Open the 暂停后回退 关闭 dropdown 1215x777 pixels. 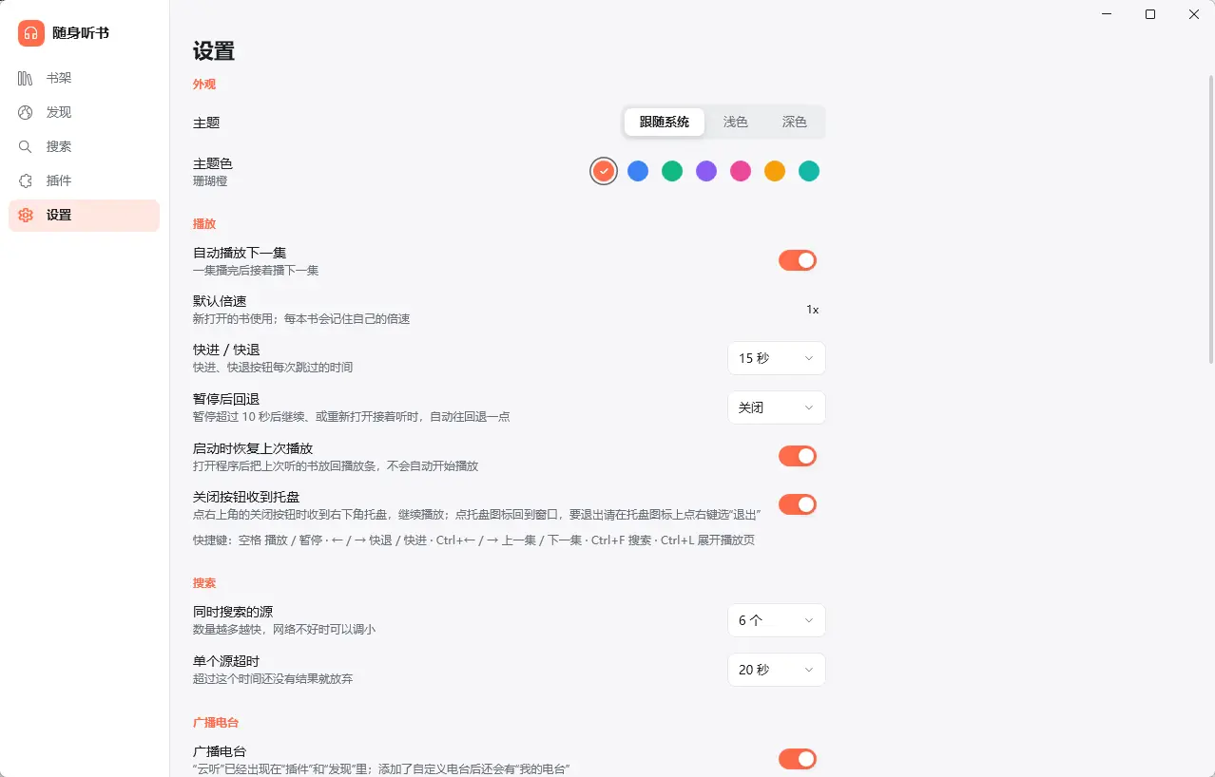pos(777,407)
